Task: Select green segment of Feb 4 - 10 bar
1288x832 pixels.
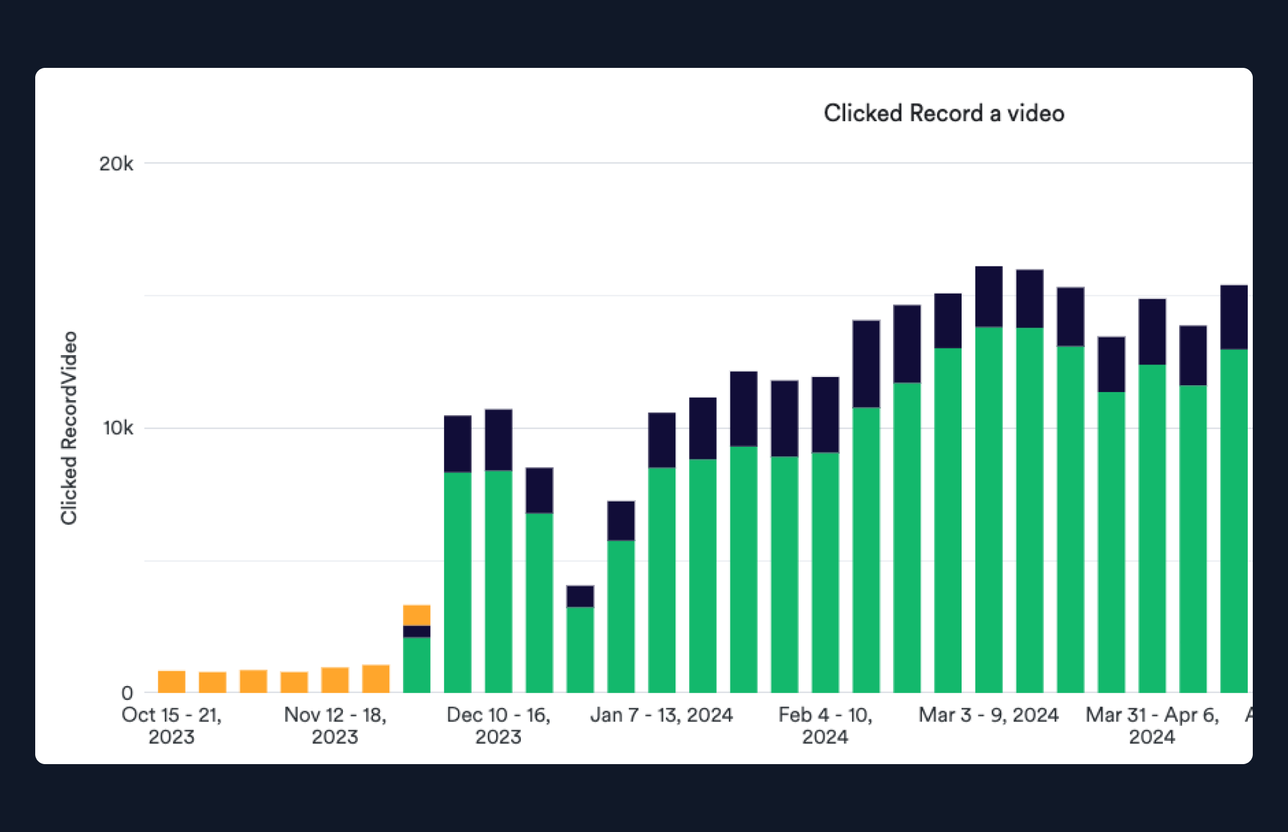Action: click(x=826, y=572)
